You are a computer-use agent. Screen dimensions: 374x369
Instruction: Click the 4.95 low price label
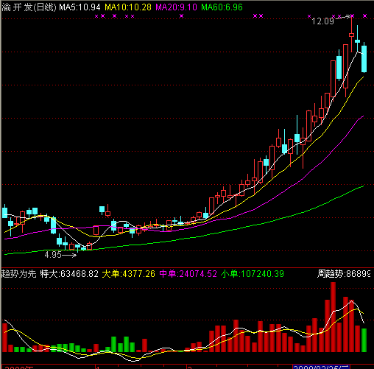pos(53,255)
